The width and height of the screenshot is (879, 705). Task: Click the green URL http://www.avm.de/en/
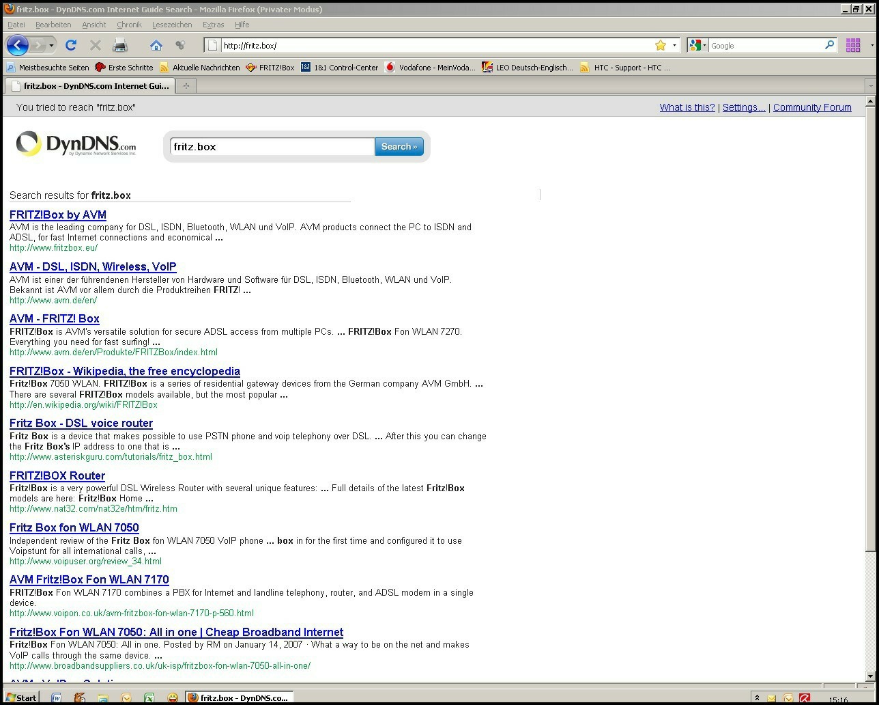pos(53,300)
